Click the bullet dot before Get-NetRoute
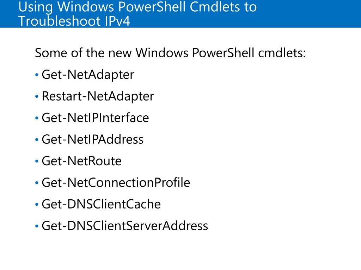Image resolution: width=361 pixels, height=270 pixels. pos(37,162)
